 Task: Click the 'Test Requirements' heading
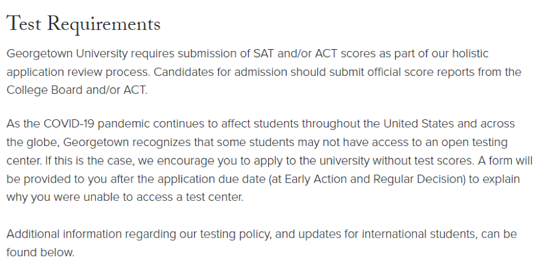coord(83,24)
